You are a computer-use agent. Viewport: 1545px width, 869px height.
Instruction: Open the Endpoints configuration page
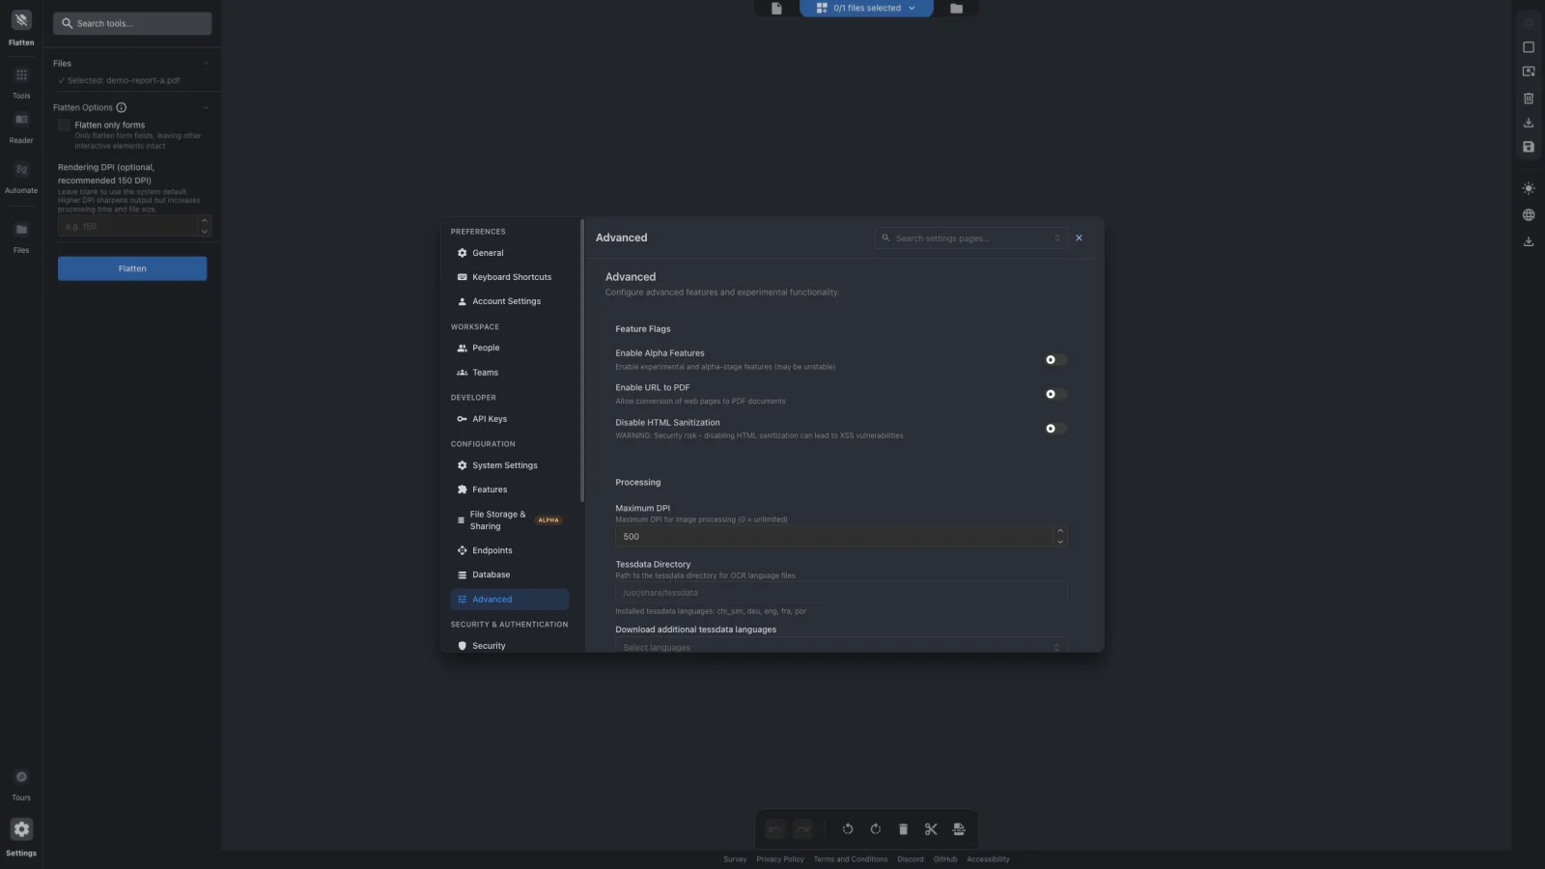pos(510,550)
